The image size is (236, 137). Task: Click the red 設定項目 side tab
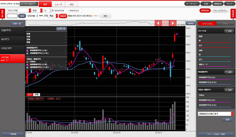233,13
